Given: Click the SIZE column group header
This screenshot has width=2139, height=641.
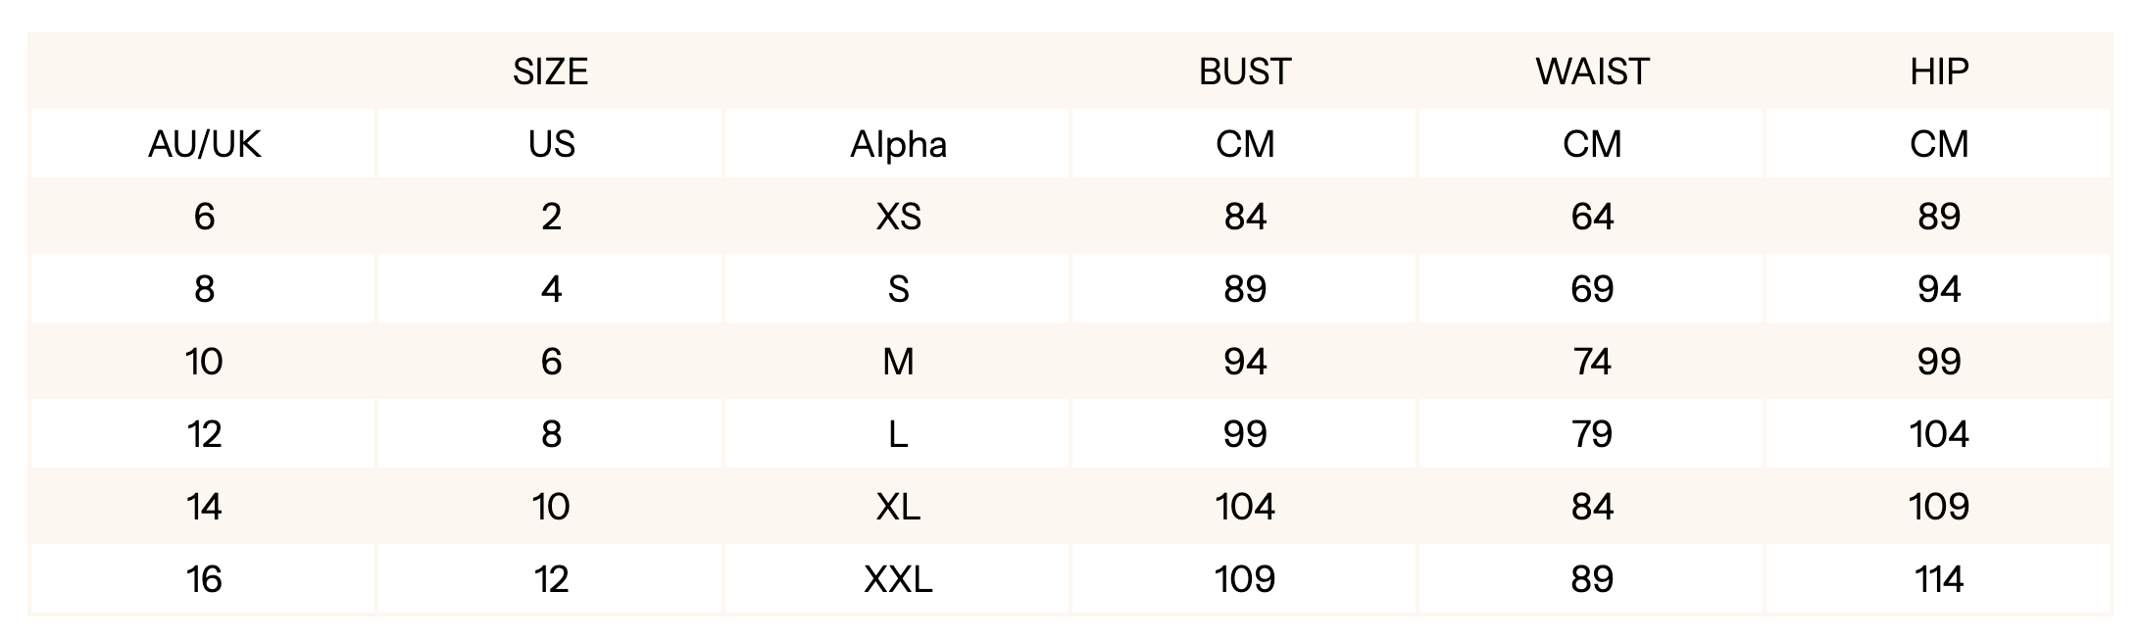Looking at the screenshot, I should pos(550,72).
